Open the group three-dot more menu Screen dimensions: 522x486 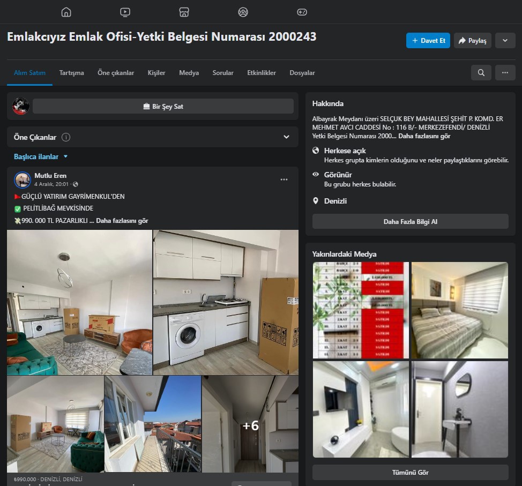pyautogui.click(x=505, y=73)
